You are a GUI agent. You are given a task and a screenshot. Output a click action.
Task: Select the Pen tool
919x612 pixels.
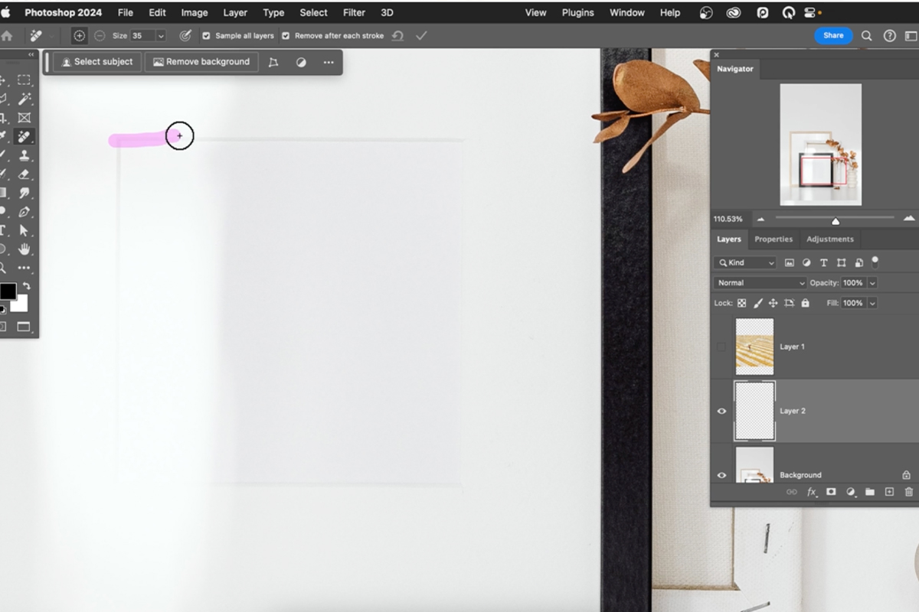pyautogui.click(x=25, y=213)
